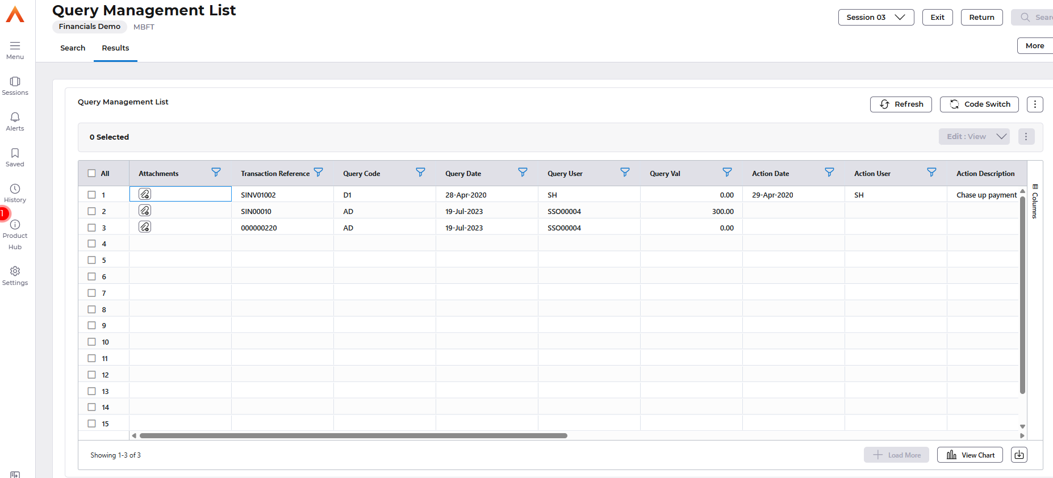Click the D1 query code cell
This screenshot has width=1053, height=478.
pyautogui.click(x=385, y=195)
